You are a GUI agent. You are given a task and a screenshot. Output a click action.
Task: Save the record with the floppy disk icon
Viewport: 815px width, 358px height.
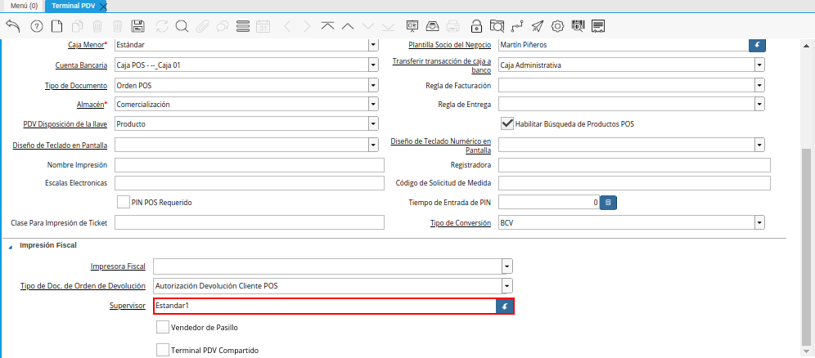(138, 26)
